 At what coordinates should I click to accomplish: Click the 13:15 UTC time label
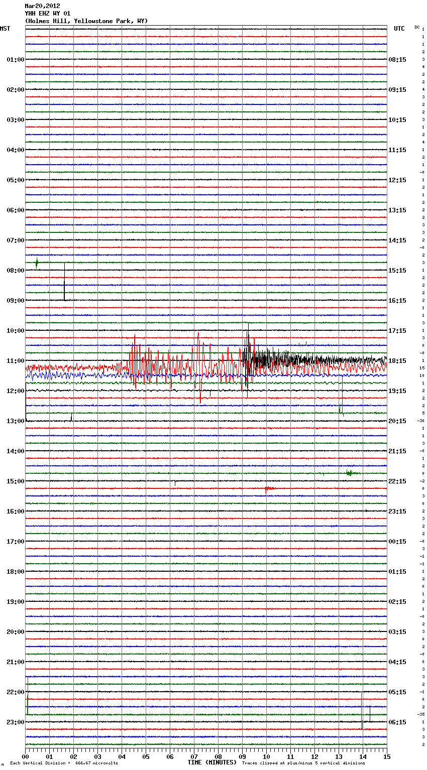397,210
